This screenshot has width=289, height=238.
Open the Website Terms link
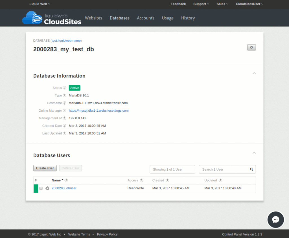79,234
